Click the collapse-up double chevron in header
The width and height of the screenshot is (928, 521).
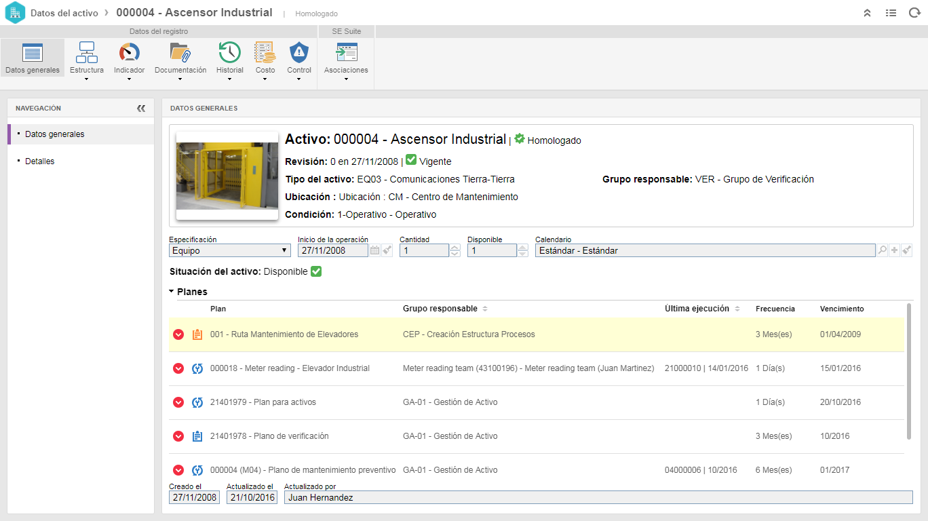click(x=867, y=13)
